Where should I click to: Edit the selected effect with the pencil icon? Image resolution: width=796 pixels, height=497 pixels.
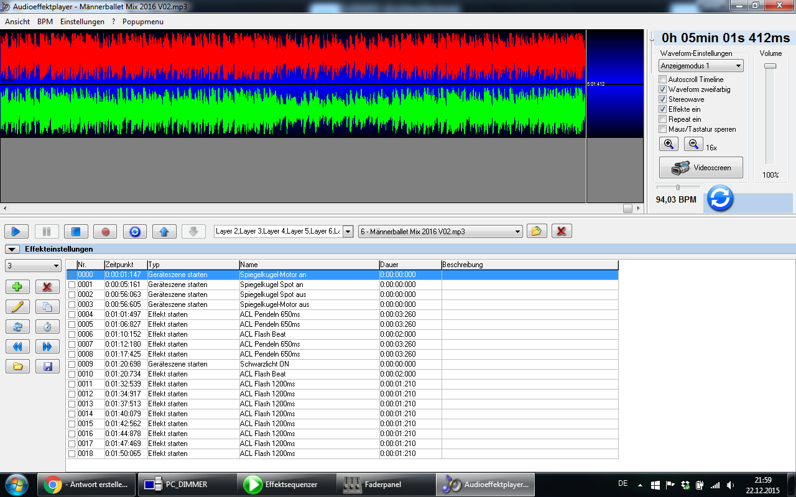[x=17, y=306]
